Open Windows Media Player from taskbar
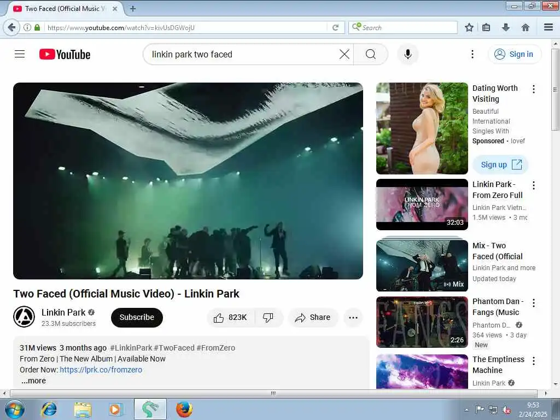This screenshot has height=420, width=560. coord(116,409)
